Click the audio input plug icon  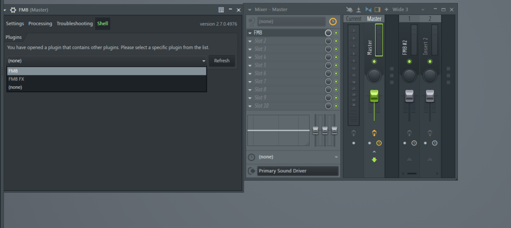pyautogui.click(x=251, y=21)
